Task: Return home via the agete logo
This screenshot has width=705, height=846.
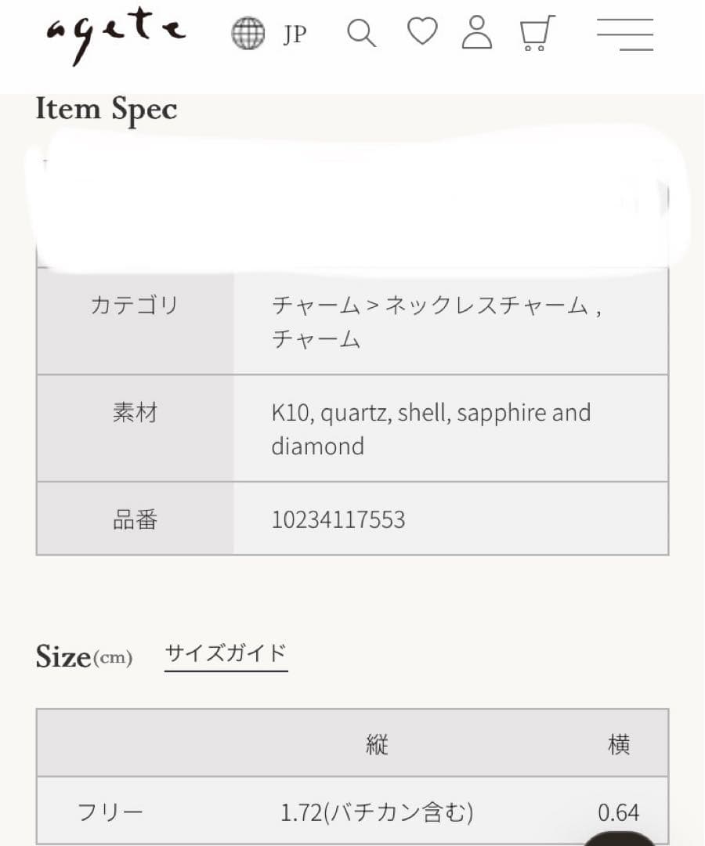Action: click(116, 33)
